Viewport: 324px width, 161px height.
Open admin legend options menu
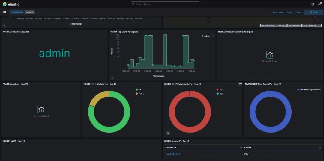coord(214,36)
